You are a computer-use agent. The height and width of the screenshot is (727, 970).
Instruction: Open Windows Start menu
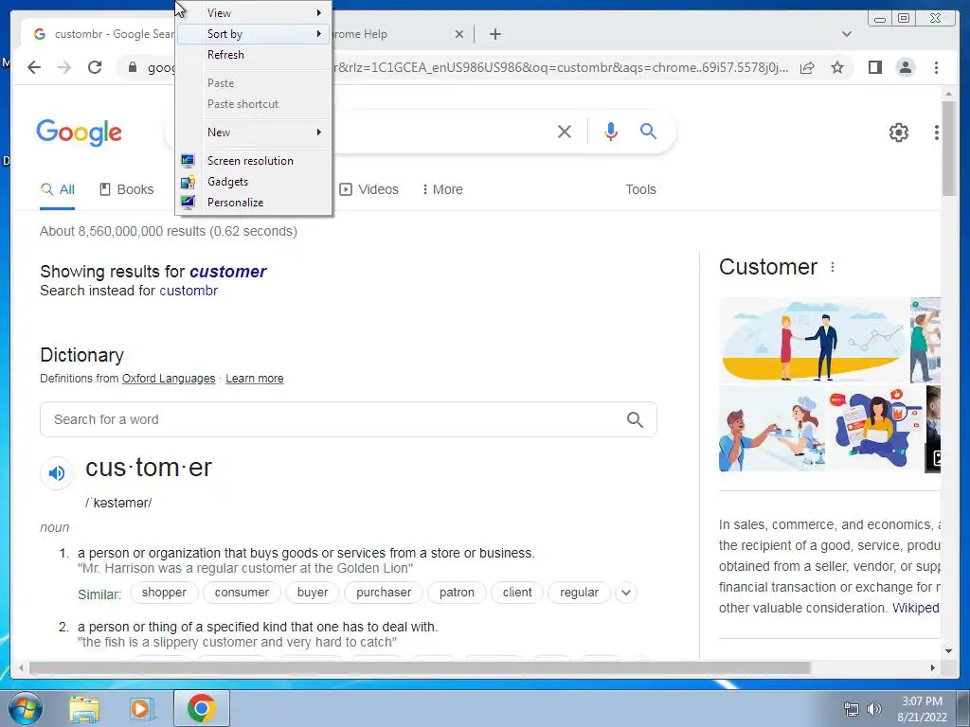point(25,708)
